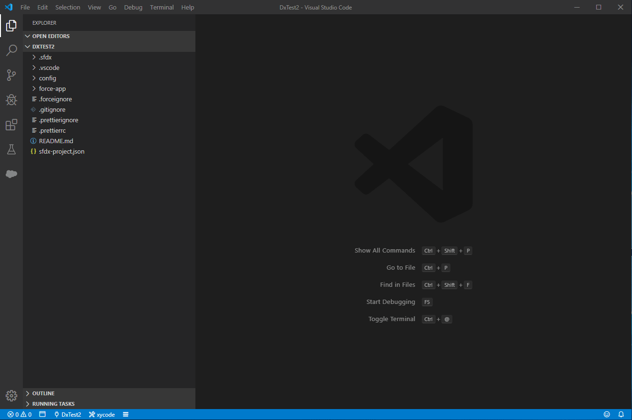
Task: Minimize the Visual Studio Code window
Action: point(577,7)
